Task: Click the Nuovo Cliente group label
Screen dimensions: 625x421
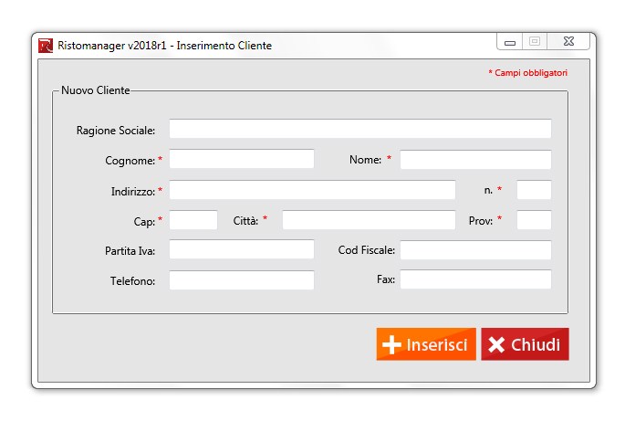Action: pyautogui.click(x=96, y=90)
